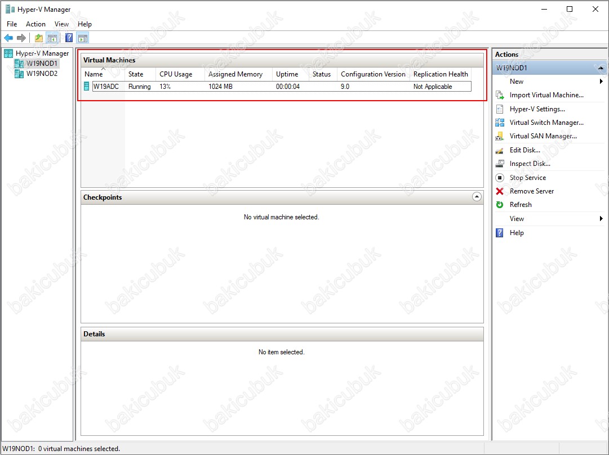
Task: Click the 13% CPU usage cell
Action: (165, 87)
